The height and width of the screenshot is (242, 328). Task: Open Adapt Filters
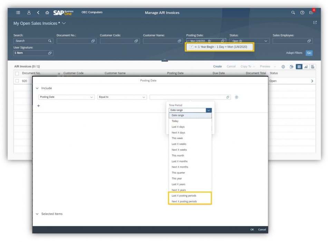294,53
